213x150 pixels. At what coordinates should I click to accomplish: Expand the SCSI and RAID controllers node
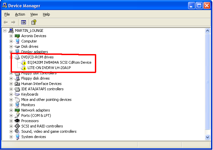click(11, 126)
